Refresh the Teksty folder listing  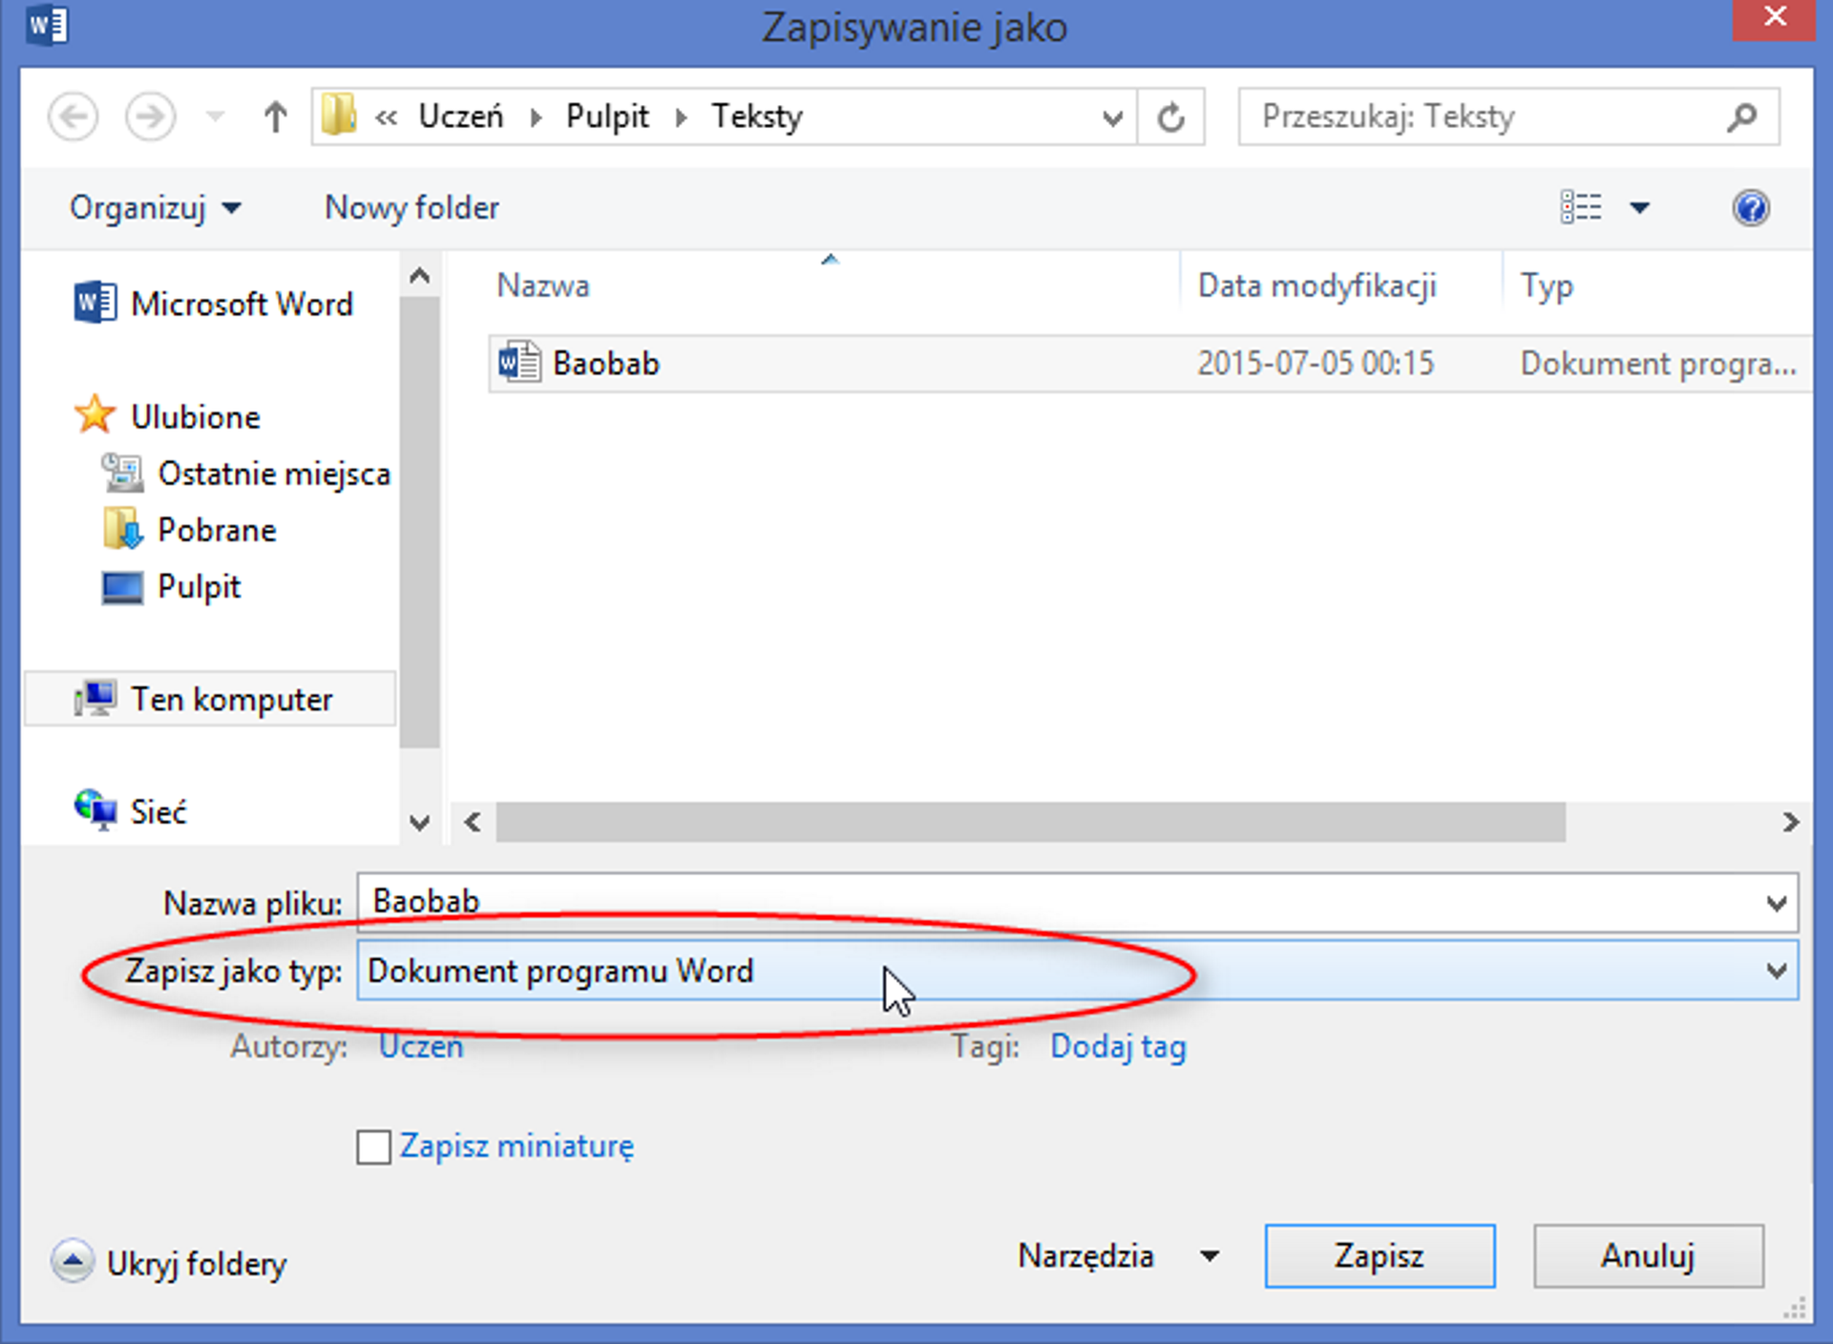point(1171,117)
